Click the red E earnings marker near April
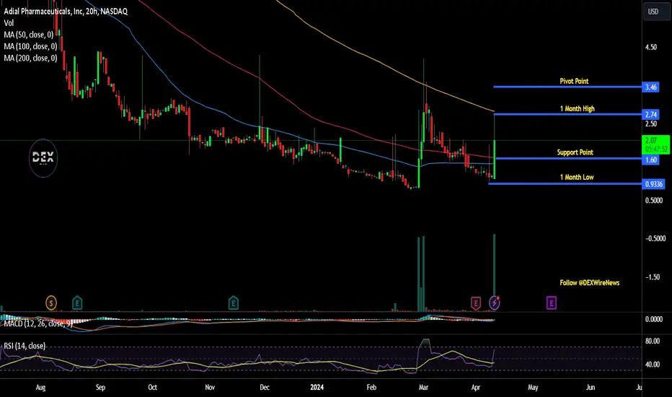The width and height of the screenshot is (672, 397). point(476,303)
